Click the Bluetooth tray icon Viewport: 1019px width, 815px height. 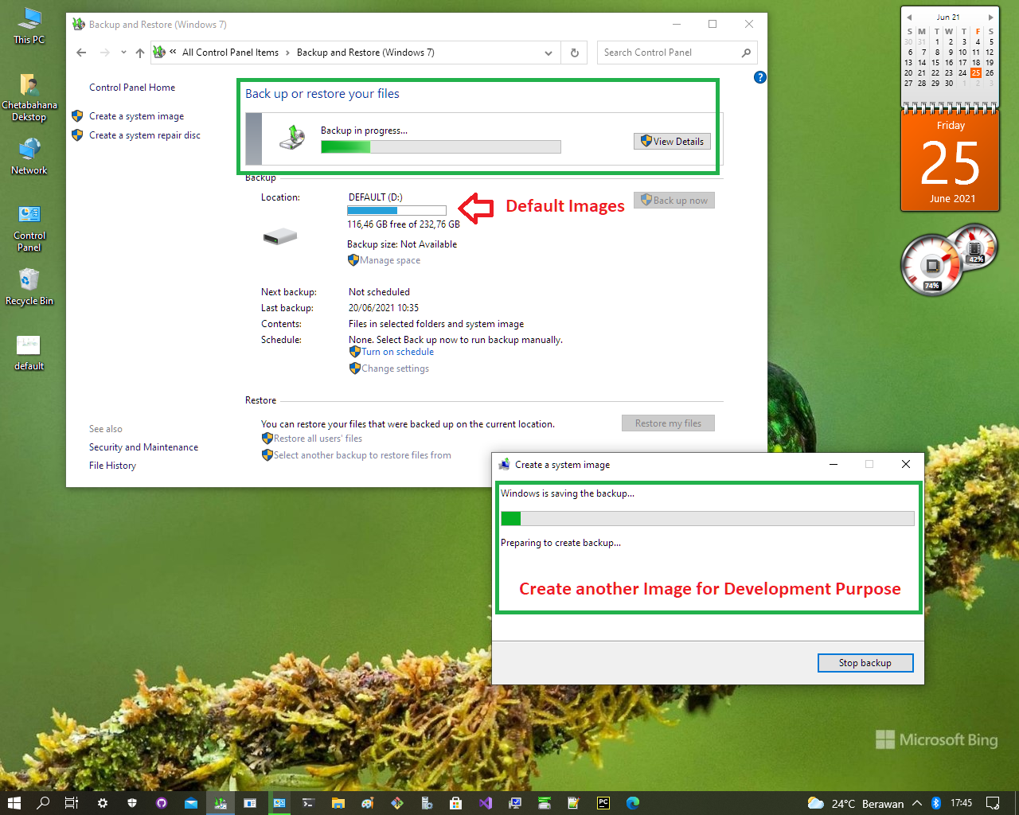[936, 803]
